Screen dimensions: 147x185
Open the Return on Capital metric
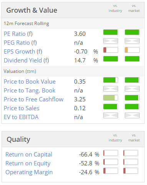(29, 155)
